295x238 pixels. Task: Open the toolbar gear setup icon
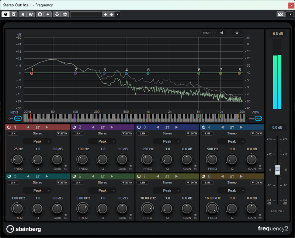coord(65,14)
